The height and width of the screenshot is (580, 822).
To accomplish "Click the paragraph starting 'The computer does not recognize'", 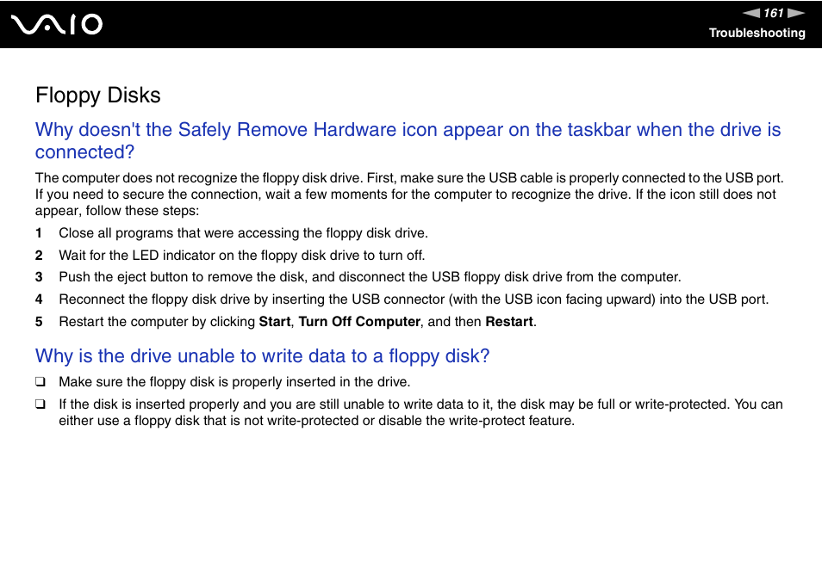I will point(409,194).
